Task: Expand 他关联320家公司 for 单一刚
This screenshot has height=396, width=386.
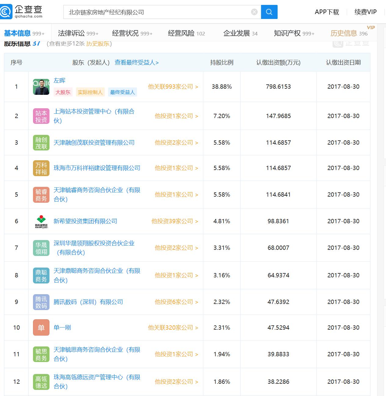Action: tap(173, 328)
